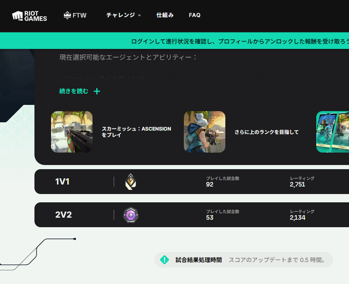Open the 仕組み menu item
Image resolution: width=349 pixels, height=284 pixels.
(x=165, y=15)
